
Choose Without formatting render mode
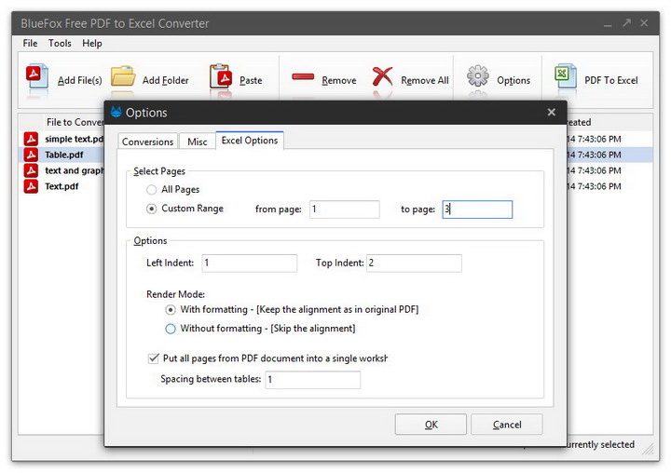[x=171, y=329]
